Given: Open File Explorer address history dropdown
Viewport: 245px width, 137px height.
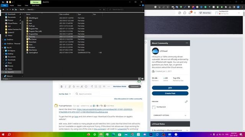Looking at the screenshot, I should 100,10.
